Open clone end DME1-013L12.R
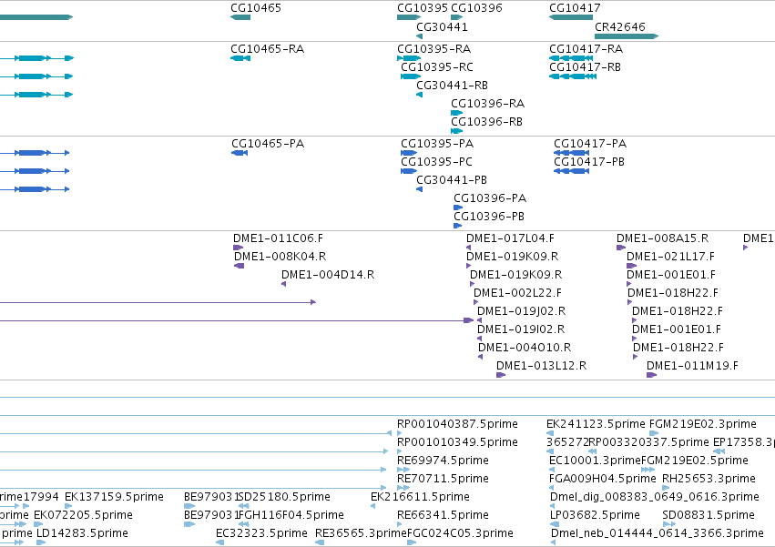The height and width of the screenshot is (547, 775). [542, 366]
